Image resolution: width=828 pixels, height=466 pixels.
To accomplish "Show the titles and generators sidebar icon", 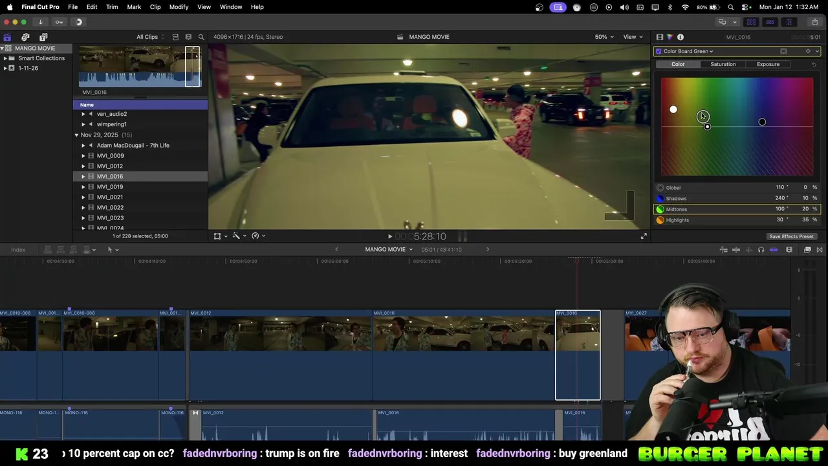I will [x=43, y=37].
